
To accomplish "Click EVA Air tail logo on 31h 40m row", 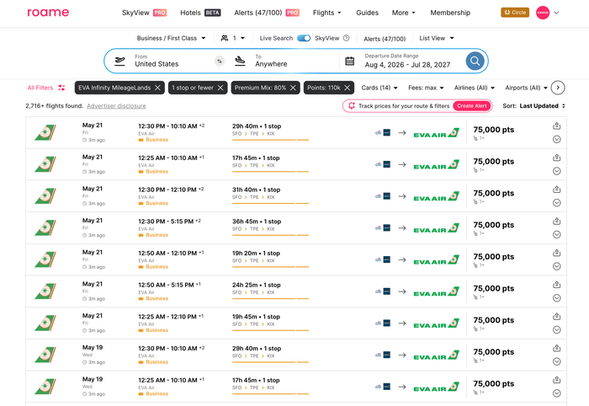I will (45, 196).
